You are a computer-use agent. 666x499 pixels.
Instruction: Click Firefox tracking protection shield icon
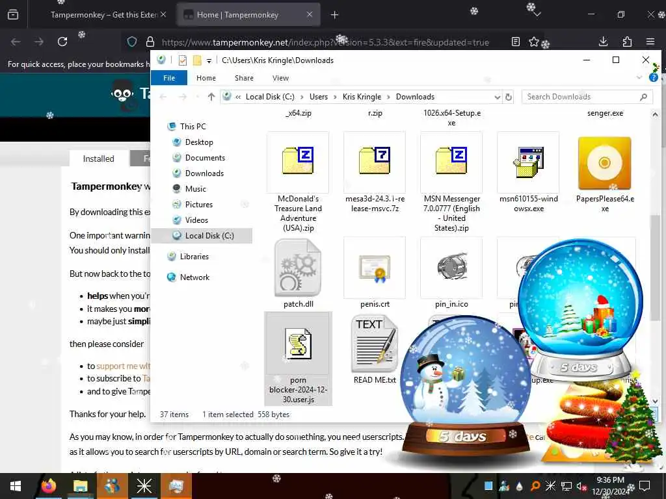click(132, 42)
